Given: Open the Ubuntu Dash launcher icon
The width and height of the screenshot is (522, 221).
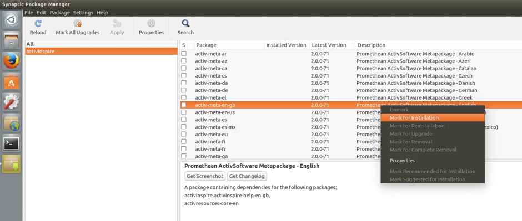Looking at the screenshot, I should (11, 20).
